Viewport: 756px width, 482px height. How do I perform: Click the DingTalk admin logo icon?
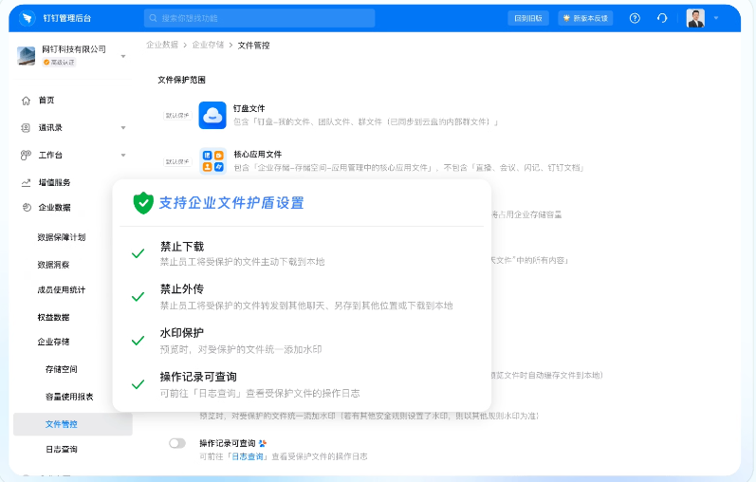coord(27,18)
